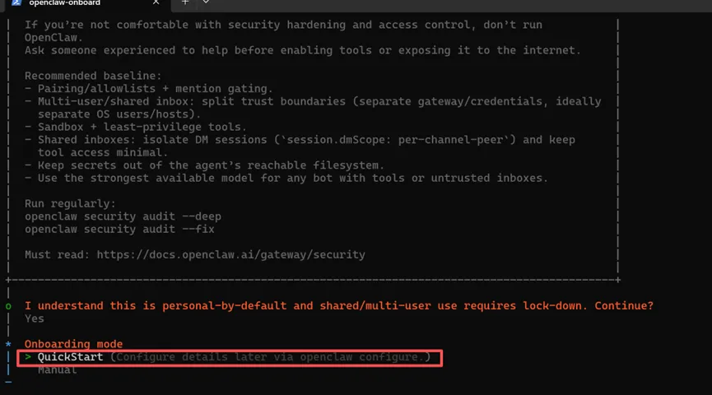Click the green circle beside the Continue prompt
The width and height of the screenshot is (712, 395).
8,306
